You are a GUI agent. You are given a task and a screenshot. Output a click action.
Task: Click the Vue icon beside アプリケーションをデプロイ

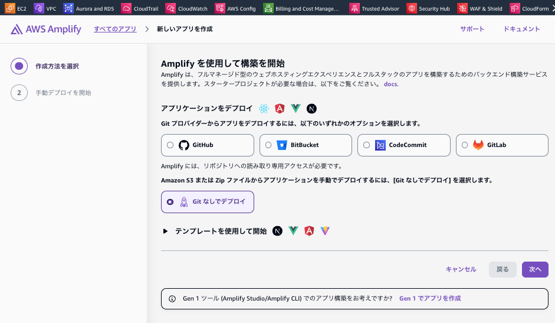[295, 108]
